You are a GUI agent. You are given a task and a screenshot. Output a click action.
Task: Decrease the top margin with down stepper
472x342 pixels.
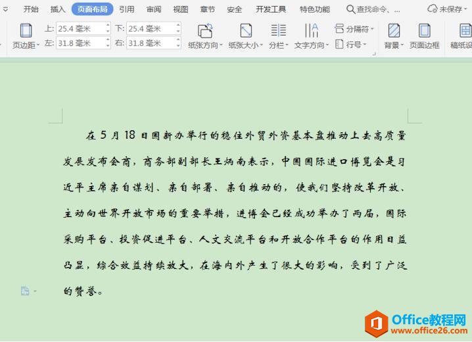[x=108, y=32]
